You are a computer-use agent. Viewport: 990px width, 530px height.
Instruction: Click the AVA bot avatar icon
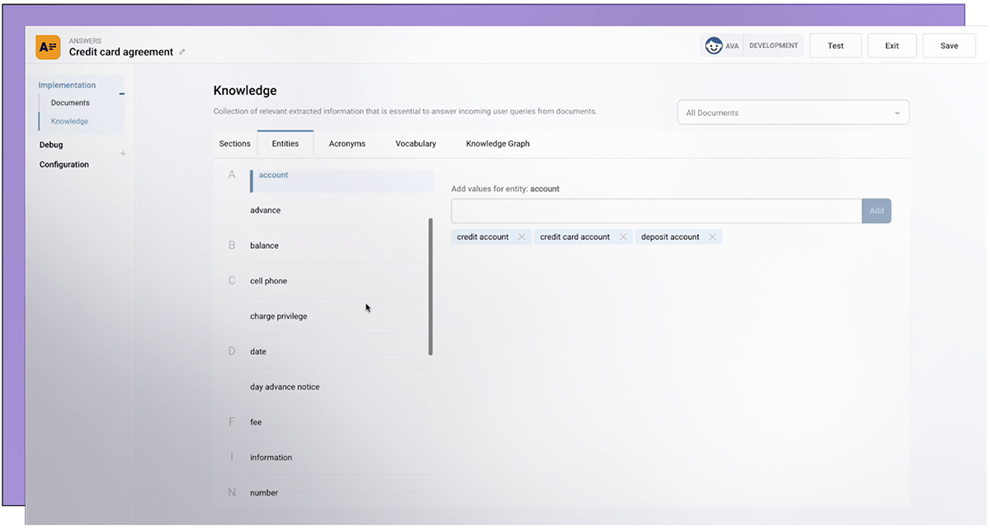pyautogui.click(x=714, y=46)
